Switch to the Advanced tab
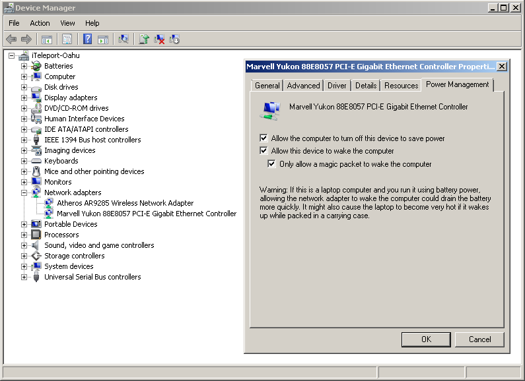Viewport: 525px width, 381px height. [x=303, y=86]
